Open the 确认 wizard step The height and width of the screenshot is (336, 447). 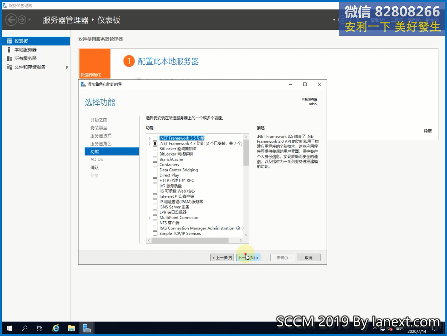[x=95, y=167]
